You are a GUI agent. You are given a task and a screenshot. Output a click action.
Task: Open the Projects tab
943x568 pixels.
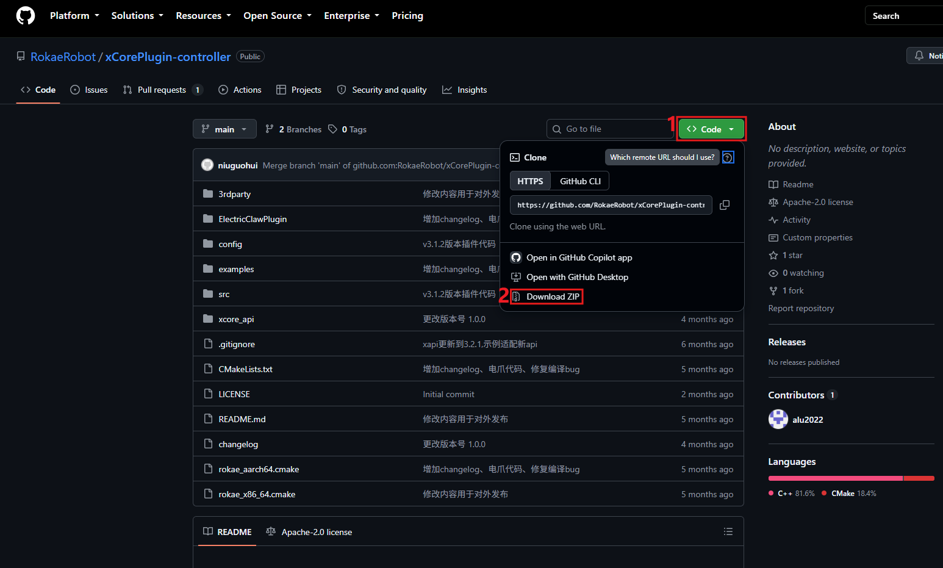299,90
